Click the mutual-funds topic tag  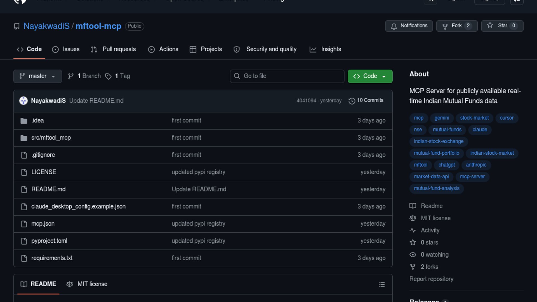[x=447, y=129]
